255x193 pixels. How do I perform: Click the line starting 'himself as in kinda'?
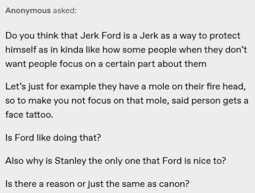pos(126,50)
